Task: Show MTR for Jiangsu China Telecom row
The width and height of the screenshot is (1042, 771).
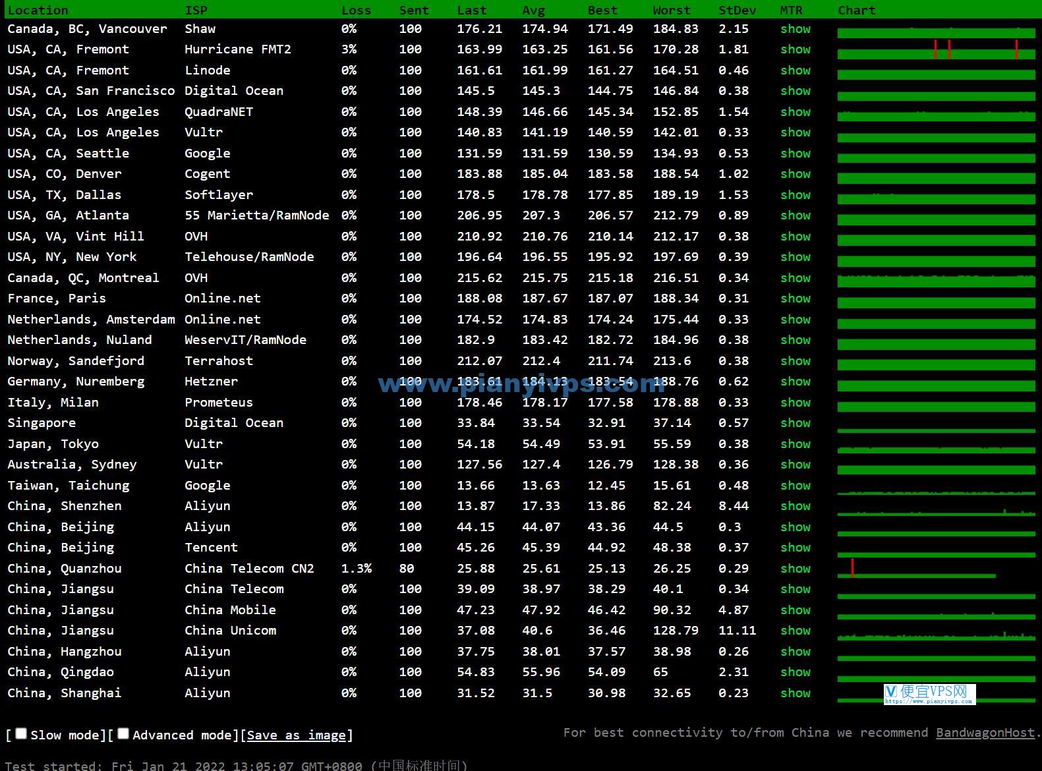Action: (796, 589)
